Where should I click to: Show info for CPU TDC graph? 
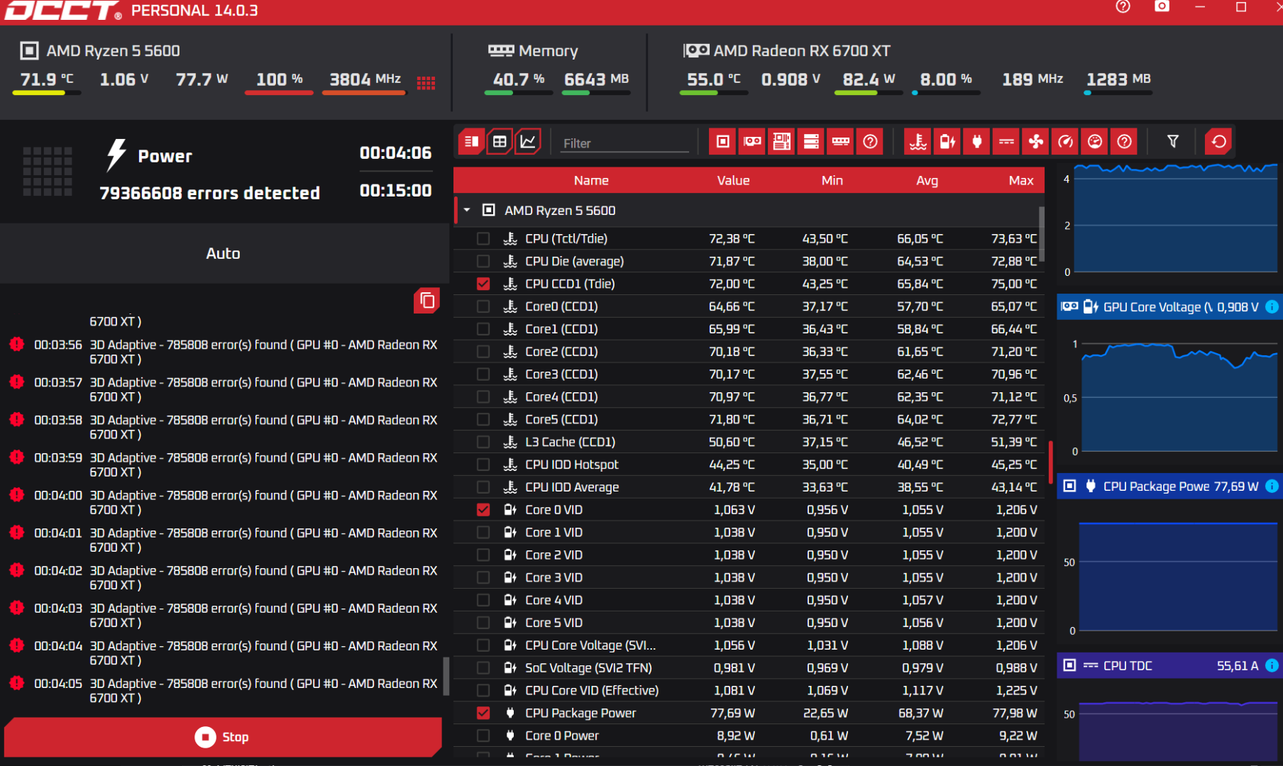click(x=1272, y=665)
